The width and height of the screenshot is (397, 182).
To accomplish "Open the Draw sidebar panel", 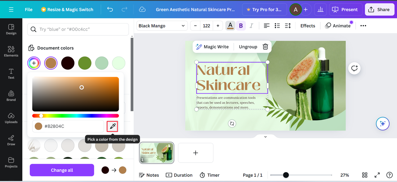I will click(x=11, y=140).
